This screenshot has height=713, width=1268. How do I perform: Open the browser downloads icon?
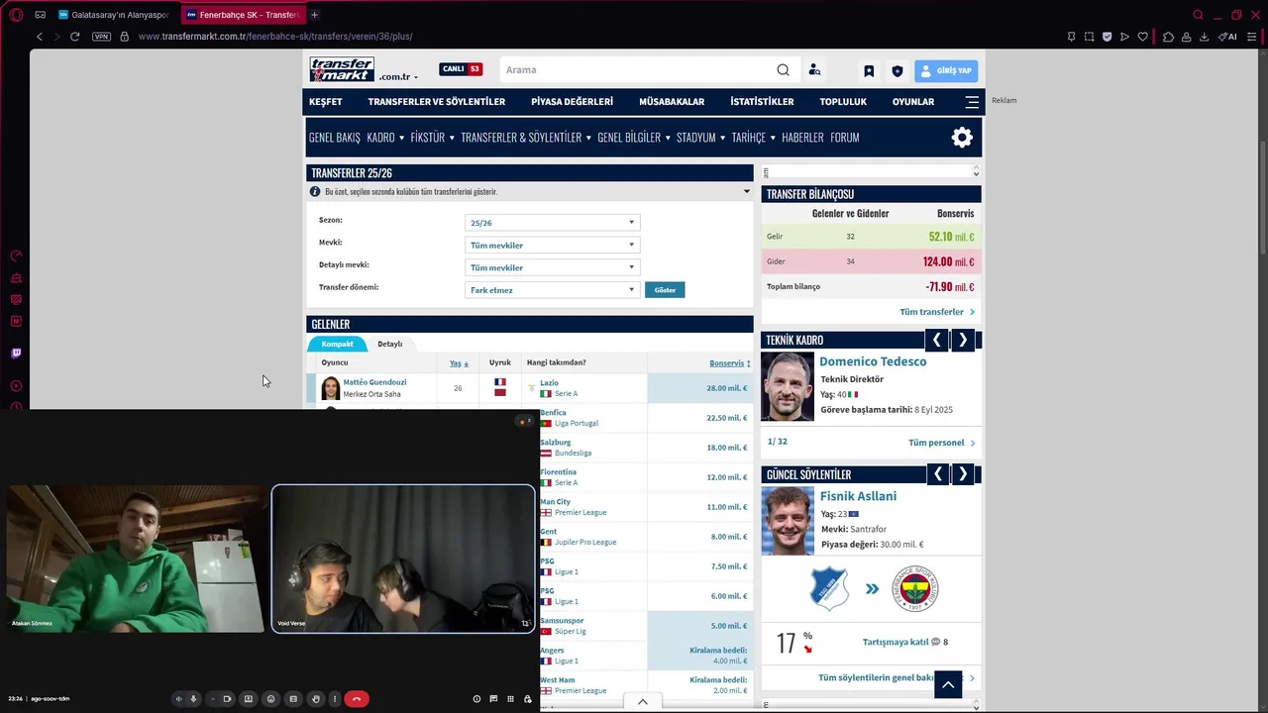point(1204,37)
